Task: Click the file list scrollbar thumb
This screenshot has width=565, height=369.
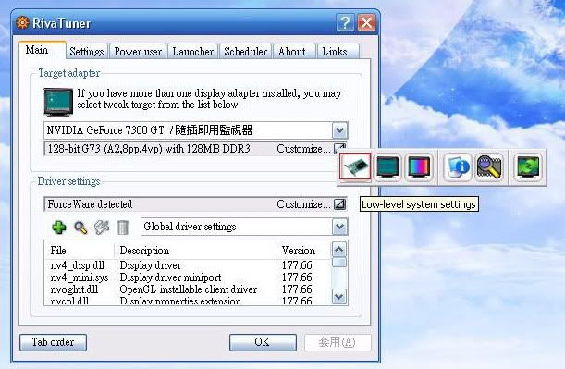Action: tap(339, 262)
